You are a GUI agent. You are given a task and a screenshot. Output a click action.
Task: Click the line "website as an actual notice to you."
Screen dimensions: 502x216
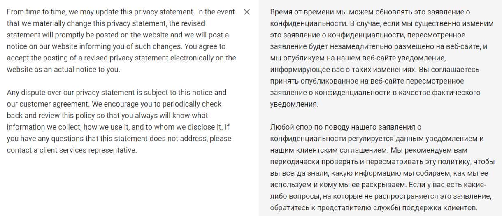(x=63, y=70)
